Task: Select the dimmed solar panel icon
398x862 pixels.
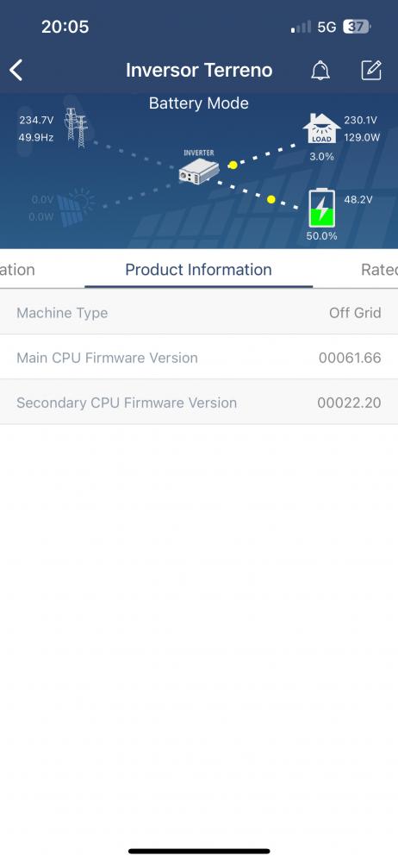Action: tap(76, 208)
